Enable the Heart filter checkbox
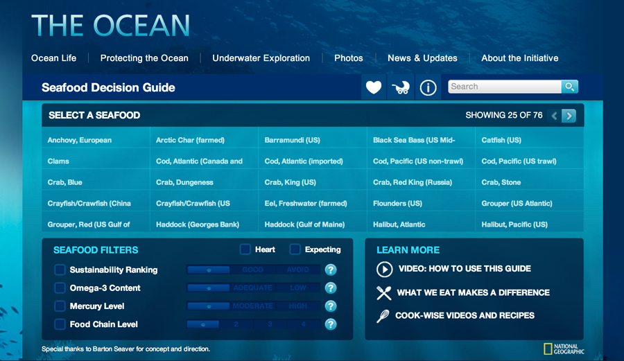 [x=245, y=249]
